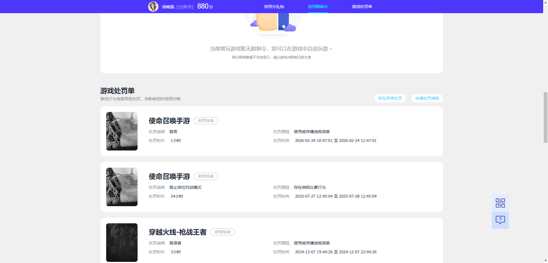548x263 pixels.
Task: Click the 880分 credit score
Action: click(x=205, y=6)
